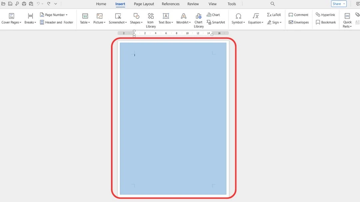The height and width of the screenshot is (202, 360).
Task: Open the Picture dropdown
Action: (x=100, y=19)
